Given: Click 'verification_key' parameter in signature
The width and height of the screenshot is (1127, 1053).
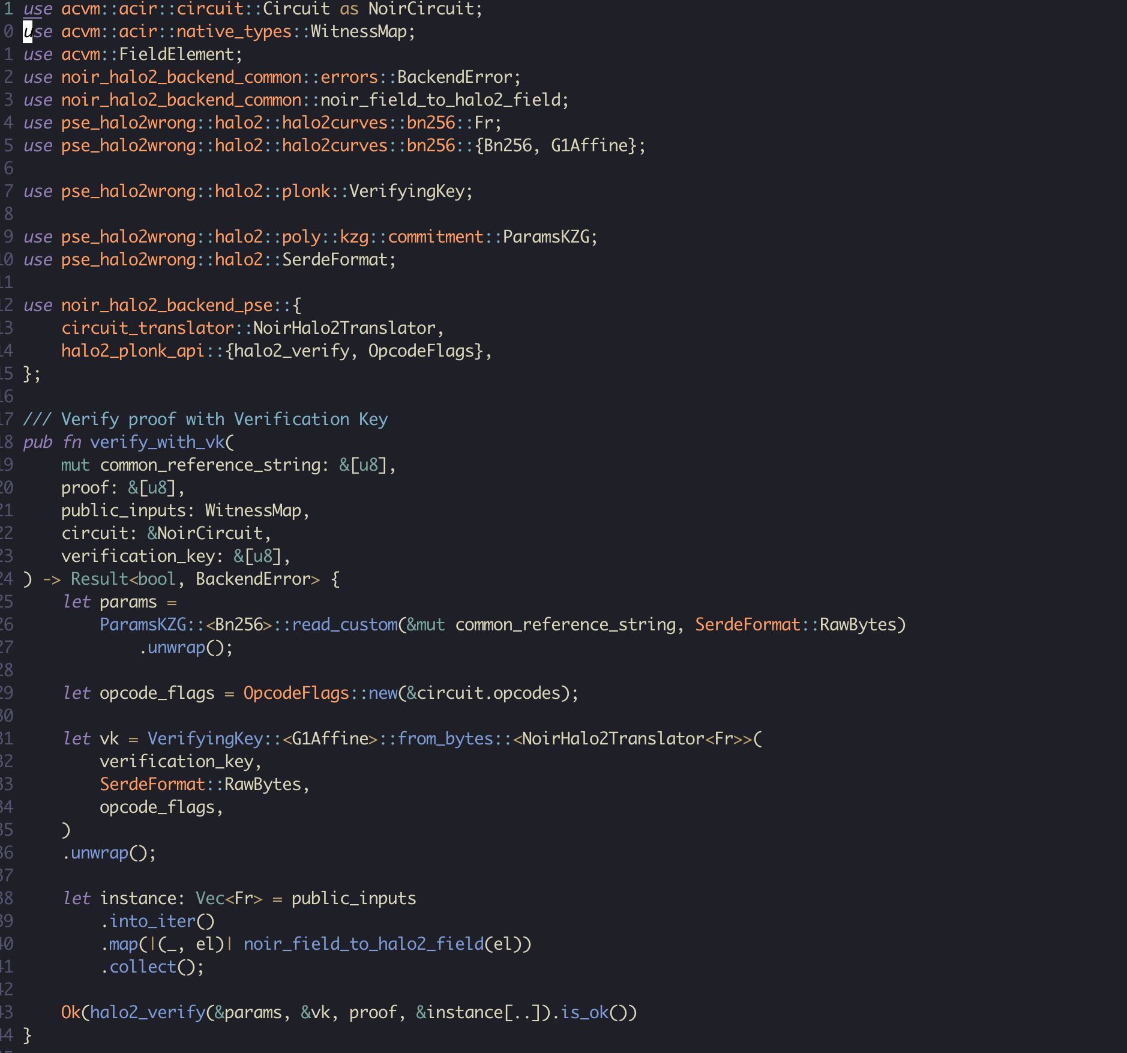Looking at the screenshot, I should point(138,556).
